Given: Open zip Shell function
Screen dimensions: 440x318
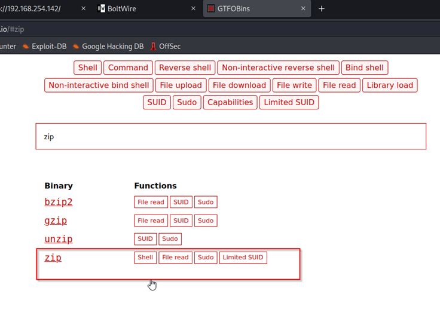Looking at the screenshot, I should tap(145, 258).
